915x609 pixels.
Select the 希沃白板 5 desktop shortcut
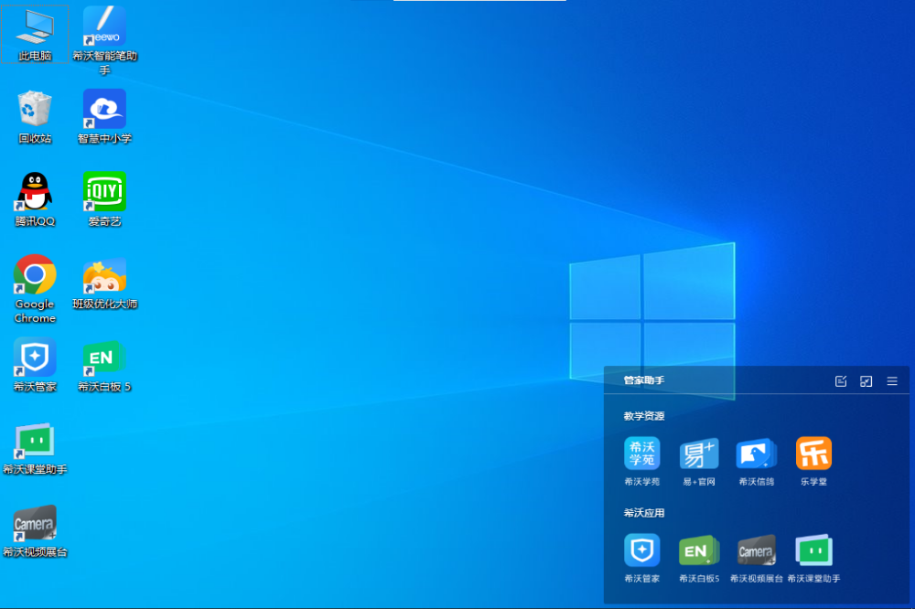click(x=105, y=365)
